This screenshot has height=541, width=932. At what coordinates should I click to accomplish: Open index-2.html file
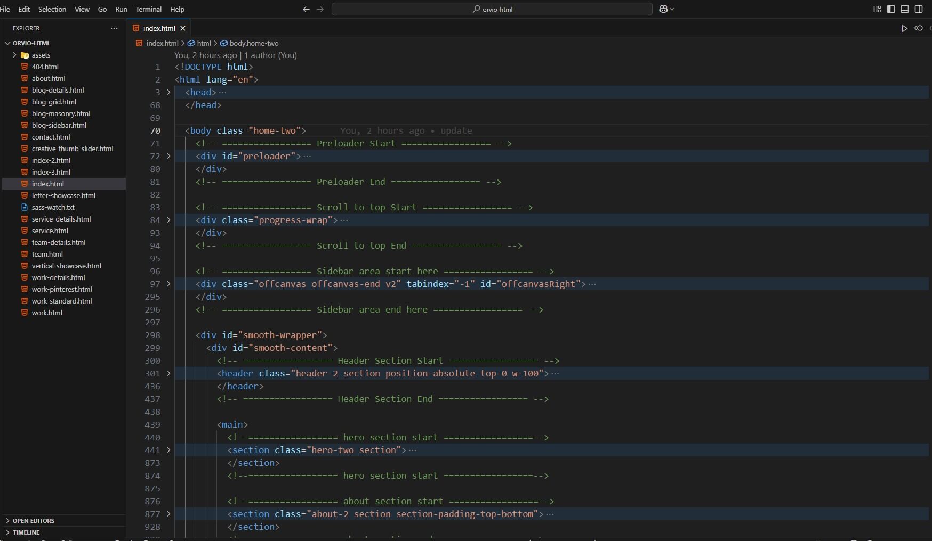[51, 160]
